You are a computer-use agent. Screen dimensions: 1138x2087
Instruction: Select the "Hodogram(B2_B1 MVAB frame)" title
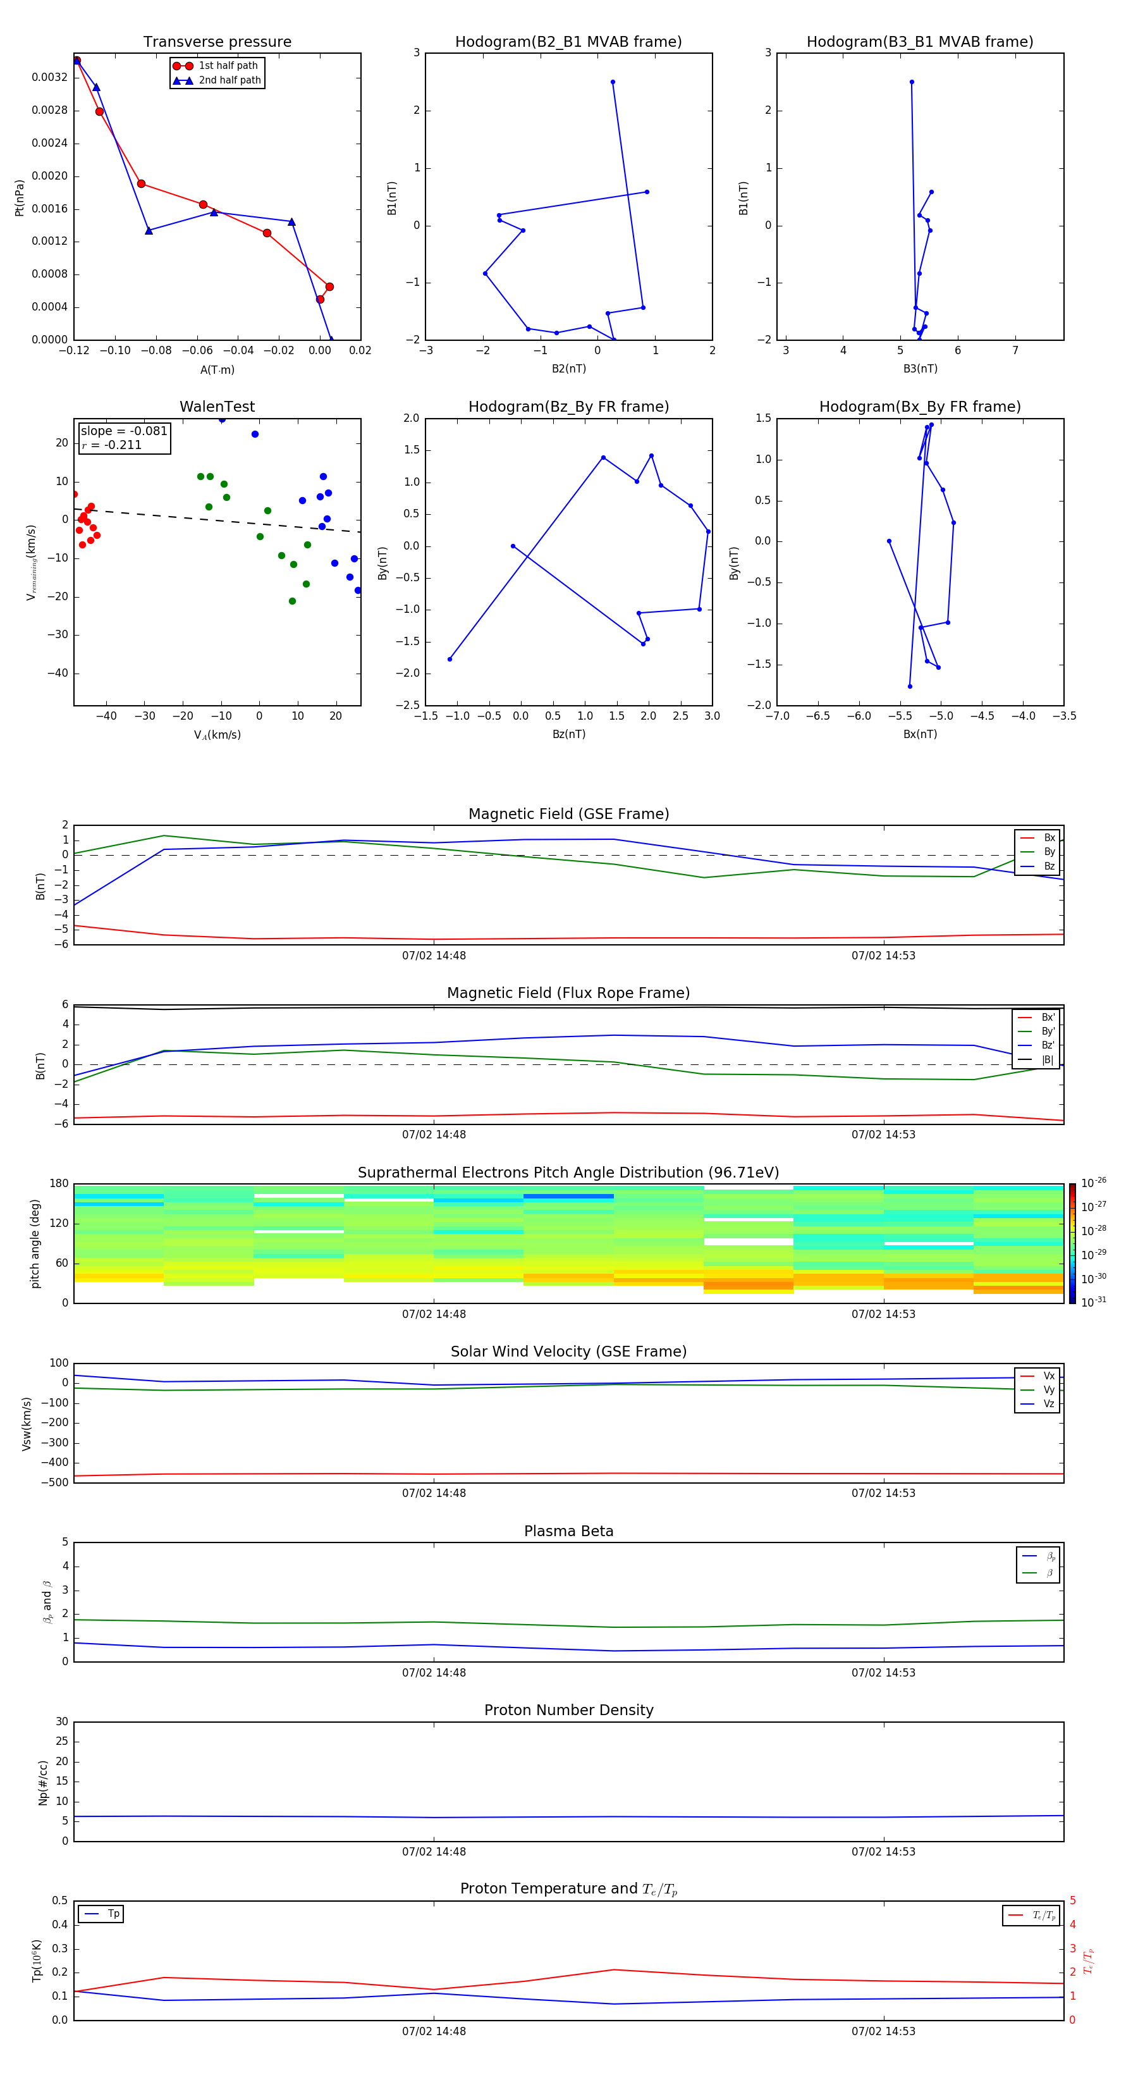coord(568,42)
